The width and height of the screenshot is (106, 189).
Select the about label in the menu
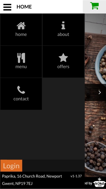click(x=63, y=34)
